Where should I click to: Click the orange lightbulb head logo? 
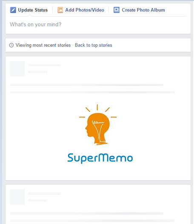point(98,125)
